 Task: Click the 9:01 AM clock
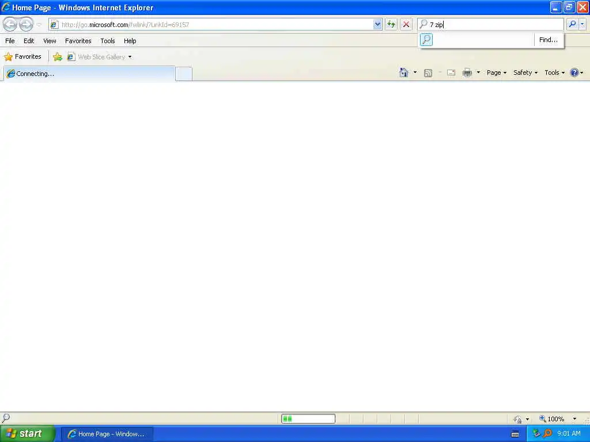[569, 434]
